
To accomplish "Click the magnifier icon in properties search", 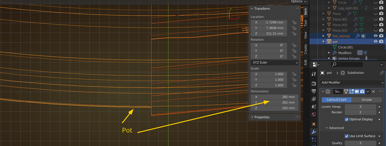I will coord(334,64).
